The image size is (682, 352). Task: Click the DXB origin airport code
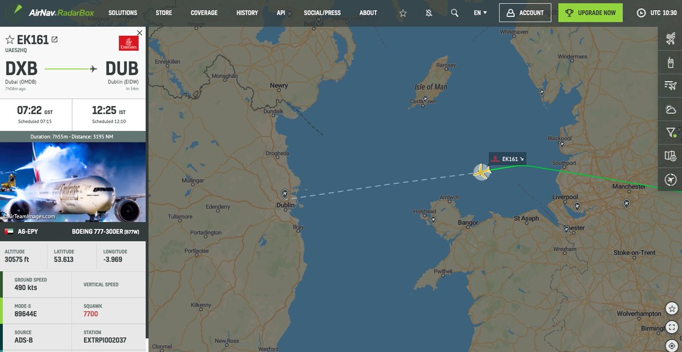(x=22, y=69)
